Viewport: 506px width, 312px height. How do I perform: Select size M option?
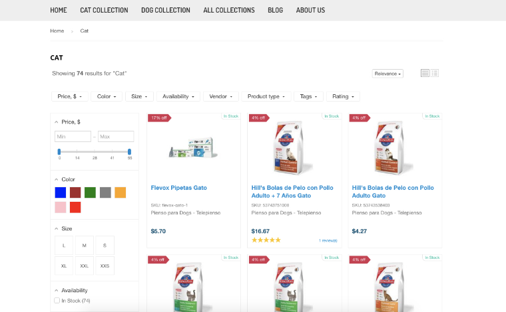tap(85, 246)
